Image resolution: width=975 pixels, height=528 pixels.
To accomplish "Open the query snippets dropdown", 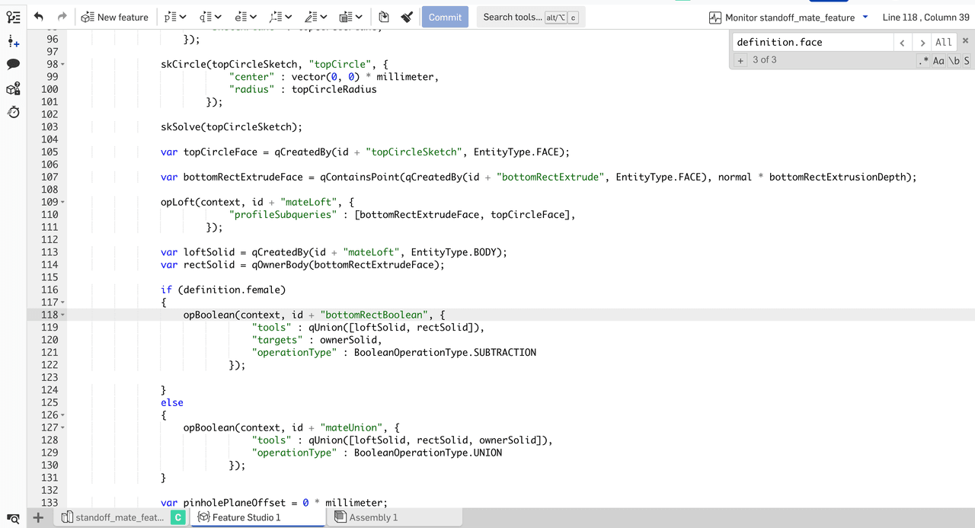I will tap(210, 17).
